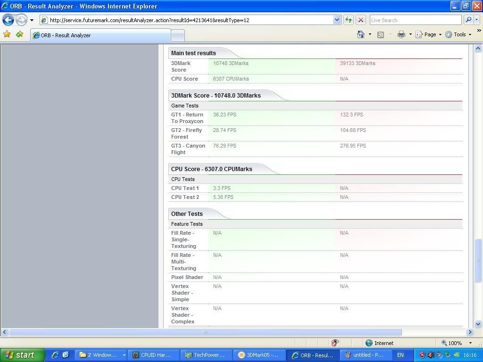483x362 pixels.
Task: Click the 276.95 FPS value
Action: click(x=353, y=146)
